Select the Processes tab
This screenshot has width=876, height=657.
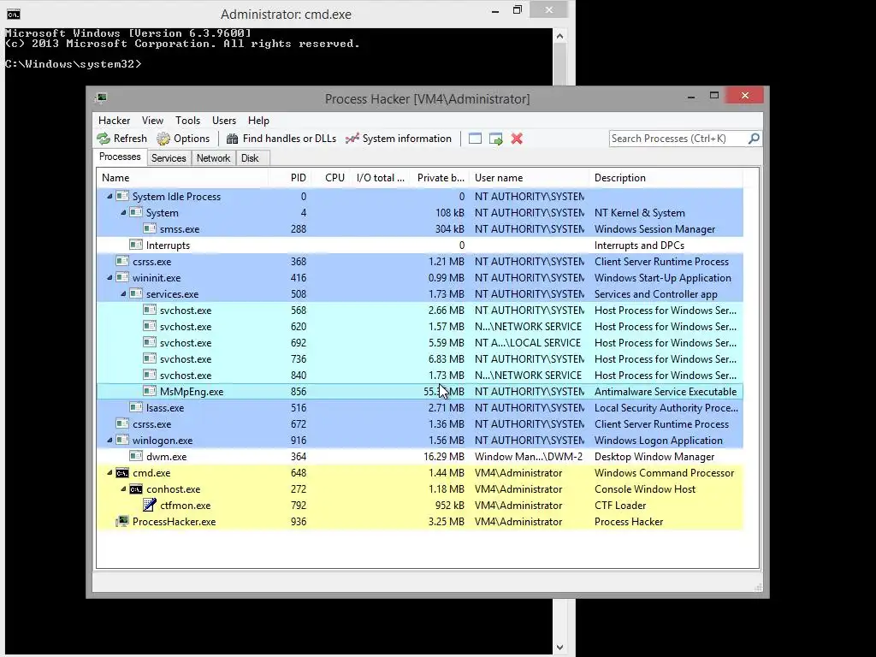[x=120, y=157]
